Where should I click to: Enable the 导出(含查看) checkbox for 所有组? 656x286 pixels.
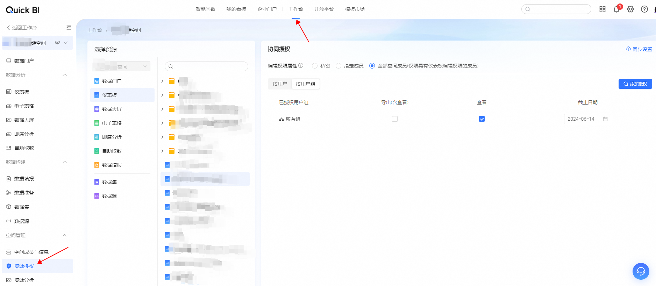pyautogui.click(x=395, y=119)
